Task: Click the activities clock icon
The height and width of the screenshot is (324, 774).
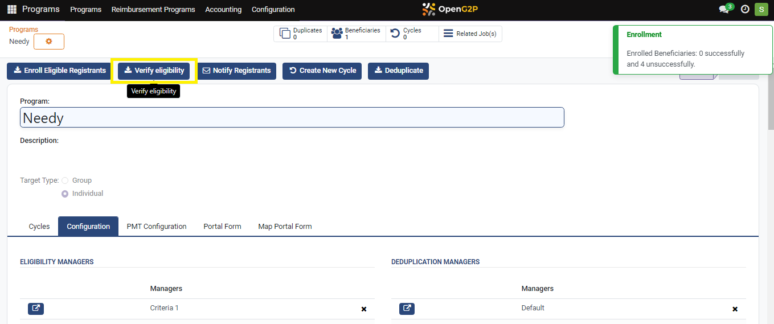Action: [744, 9]
